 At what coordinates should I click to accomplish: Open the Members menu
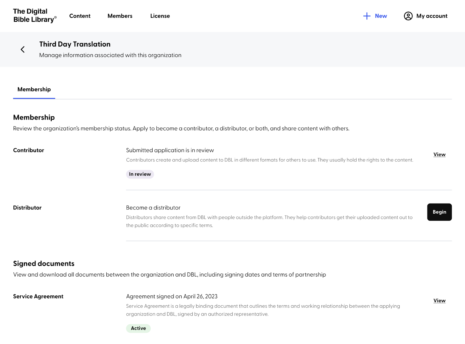pyautogui.click(x=120, y=16)
